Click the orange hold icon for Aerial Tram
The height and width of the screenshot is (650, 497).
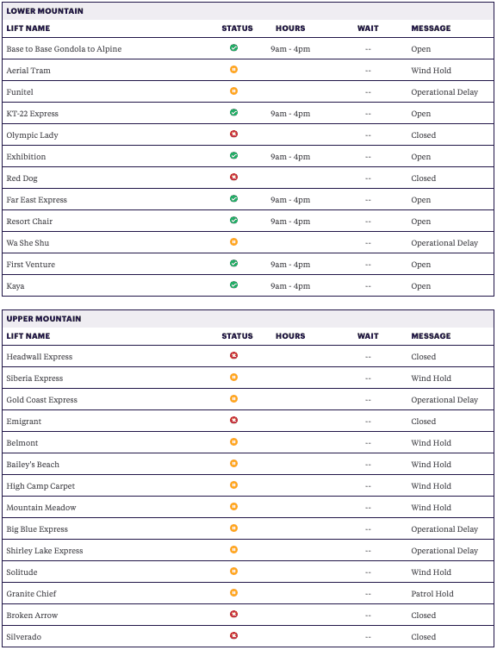tap(233, 70)
